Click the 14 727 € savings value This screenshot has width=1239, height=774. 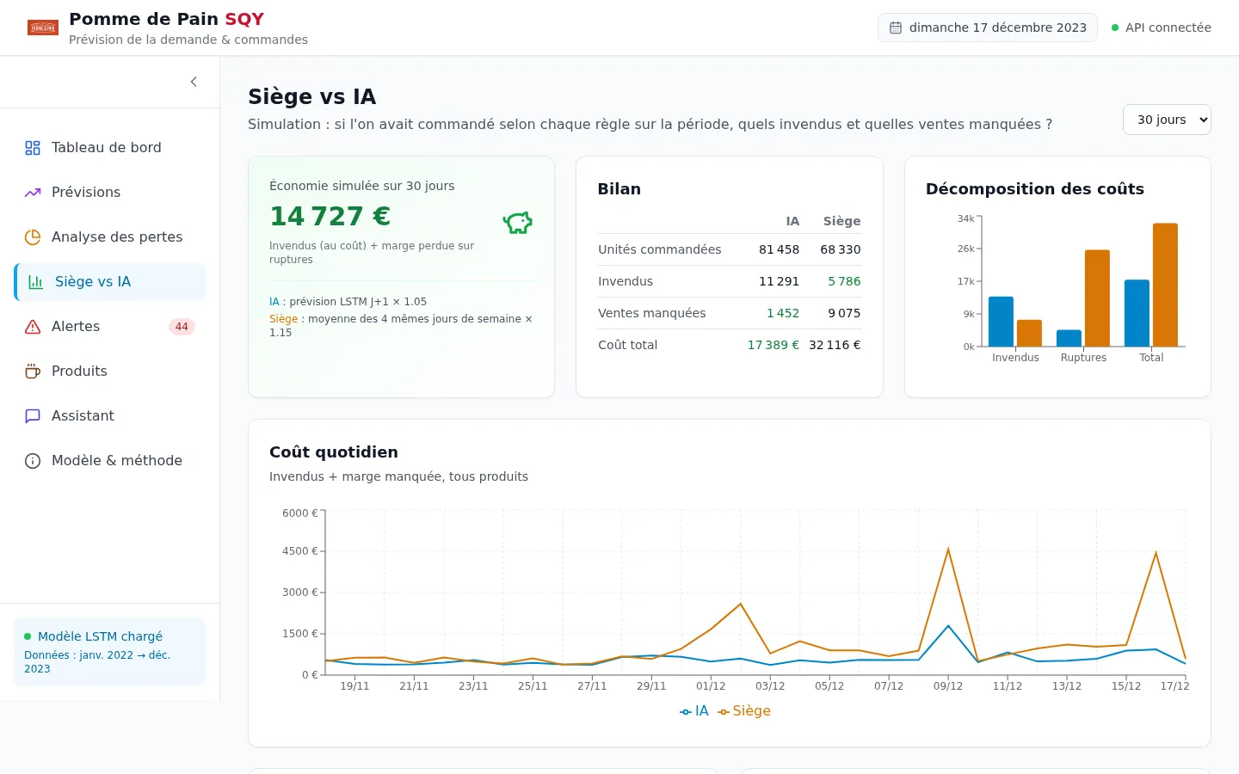(330, 216)
